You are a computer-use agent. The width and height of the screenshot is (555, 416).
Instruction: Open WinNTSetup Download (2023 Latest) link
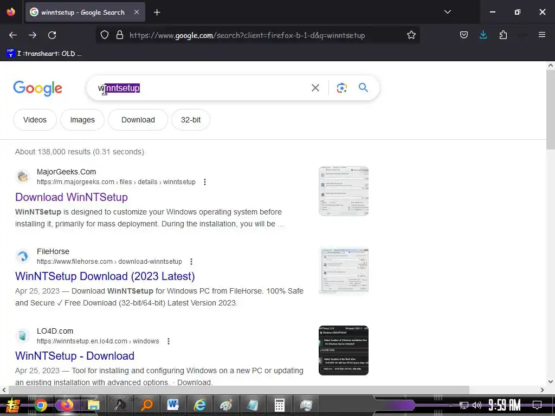point(105,276)
